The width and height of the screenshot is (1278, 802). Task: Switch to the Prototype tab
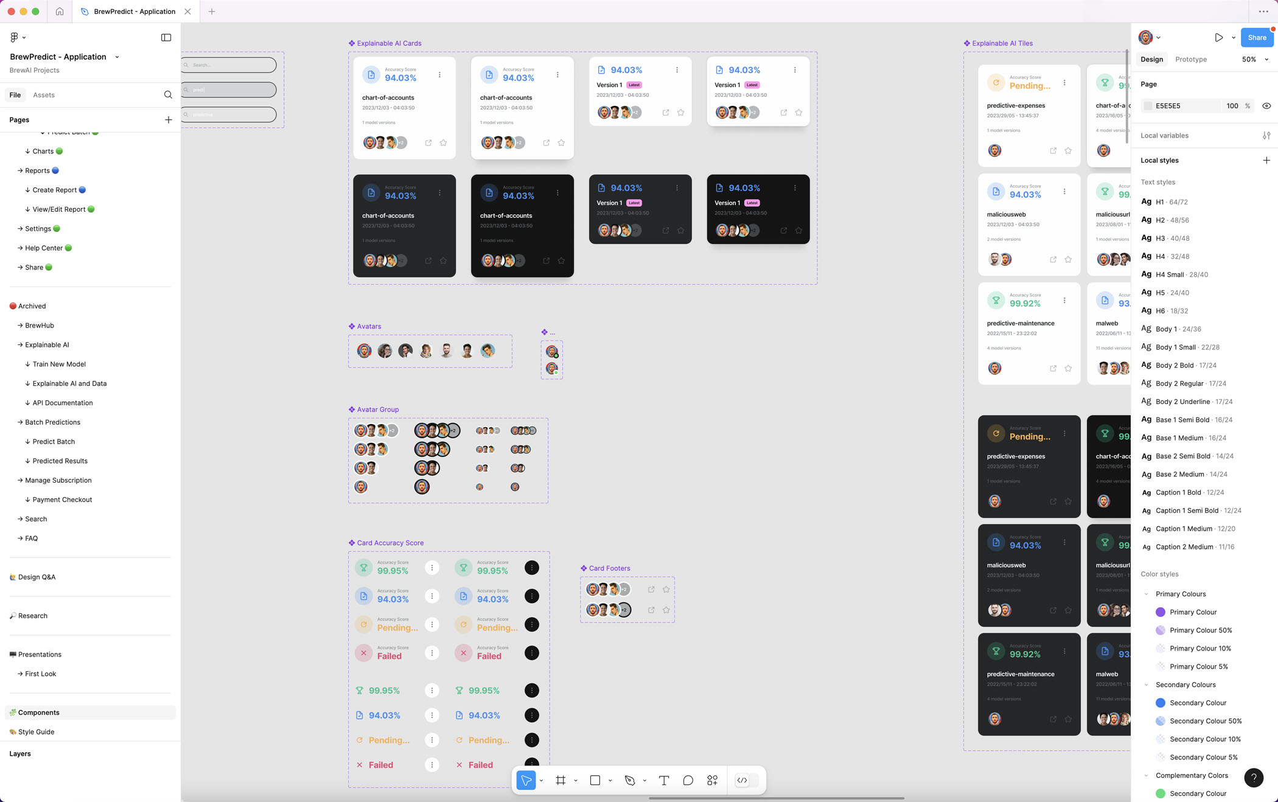click(x=1191, y=60)
